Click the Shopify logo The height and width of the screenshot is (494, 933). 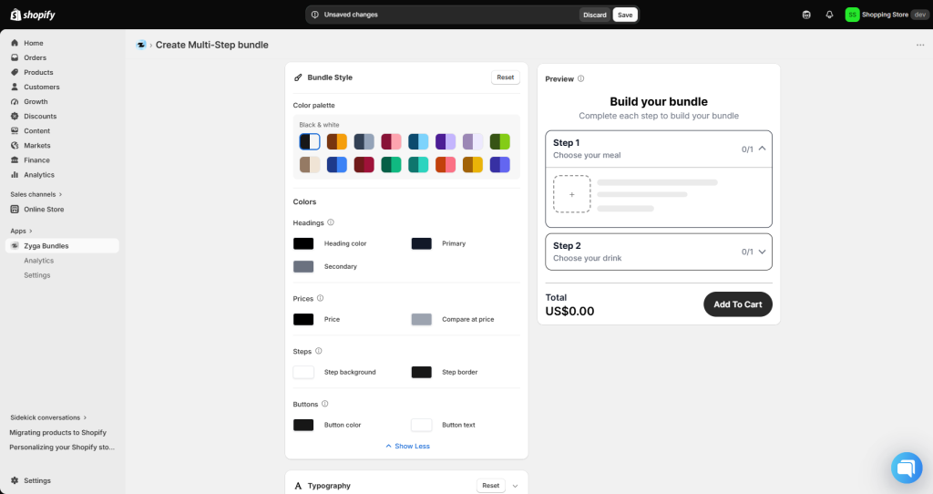(x=33, y=15)
